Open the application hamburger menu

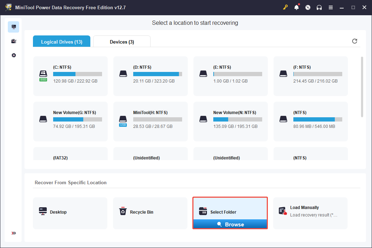coord(331,7)
